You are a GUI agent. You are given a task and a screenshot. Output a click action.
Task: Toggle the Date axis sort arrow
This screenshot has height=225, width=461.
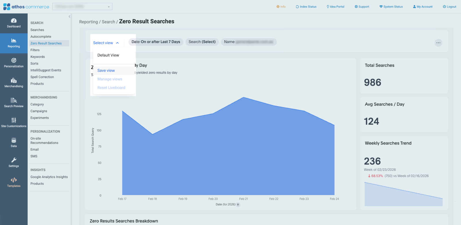[x=238, y=205]
